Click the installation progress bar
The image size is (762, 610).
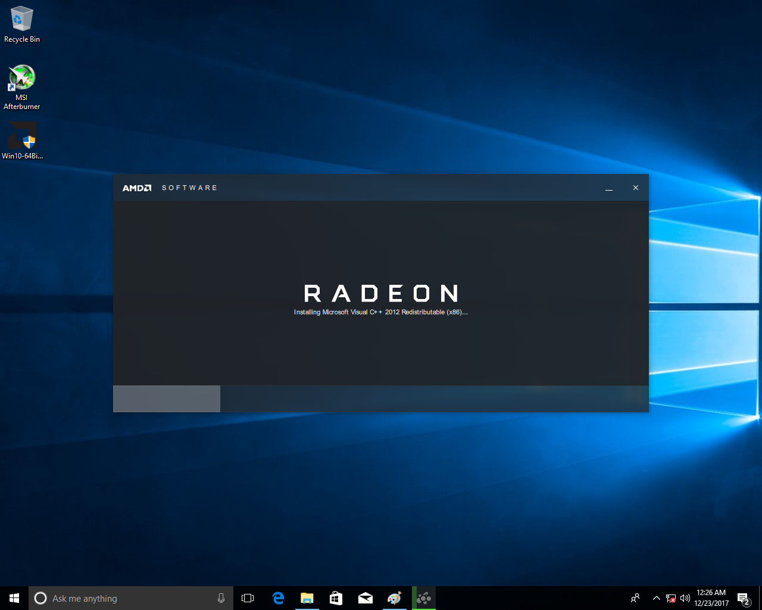[x=380, y=399]
